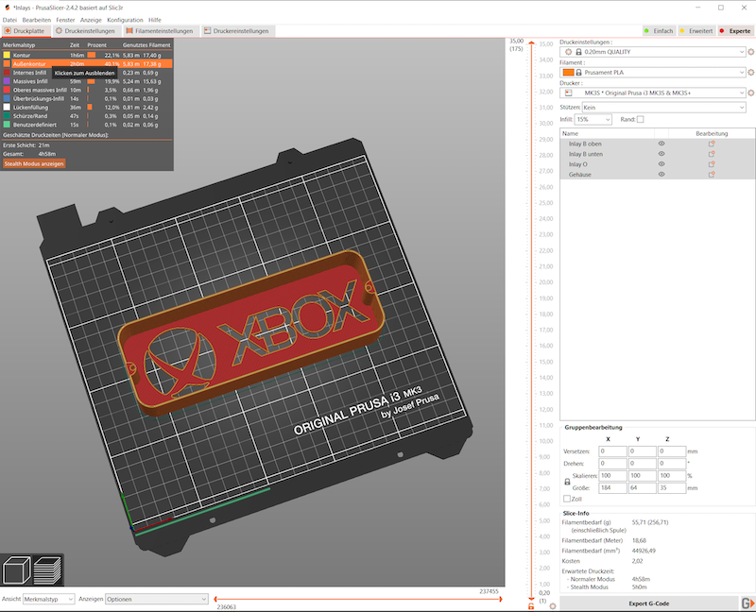
Task: Expand the Ansicht Merkmalstyp dropdown
Action: 48,599
